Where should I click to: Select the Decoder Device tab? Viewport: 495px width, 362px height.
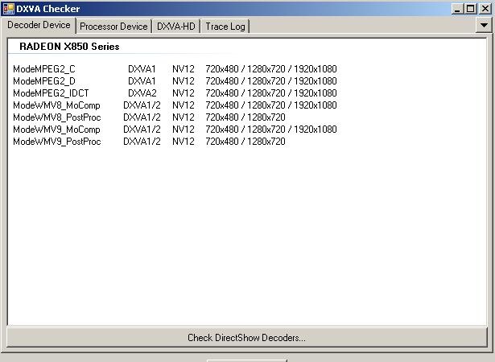pos(39,25)
